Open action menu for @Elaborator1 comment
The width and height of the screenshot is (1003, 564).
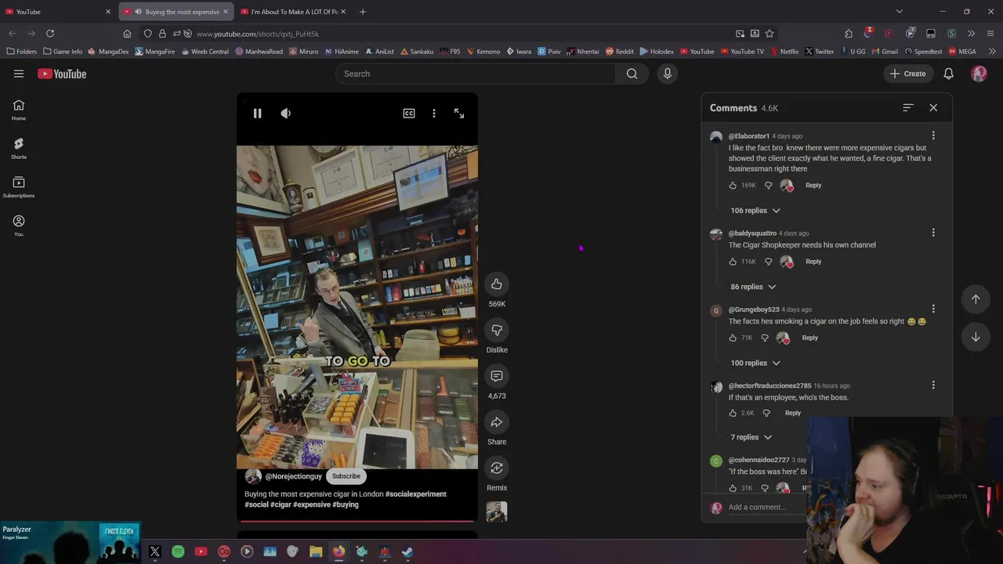coord(933,136)
